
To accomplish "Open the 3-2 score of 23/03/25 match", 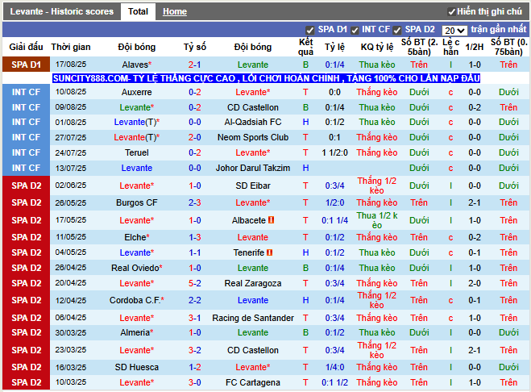I will 195,350.
